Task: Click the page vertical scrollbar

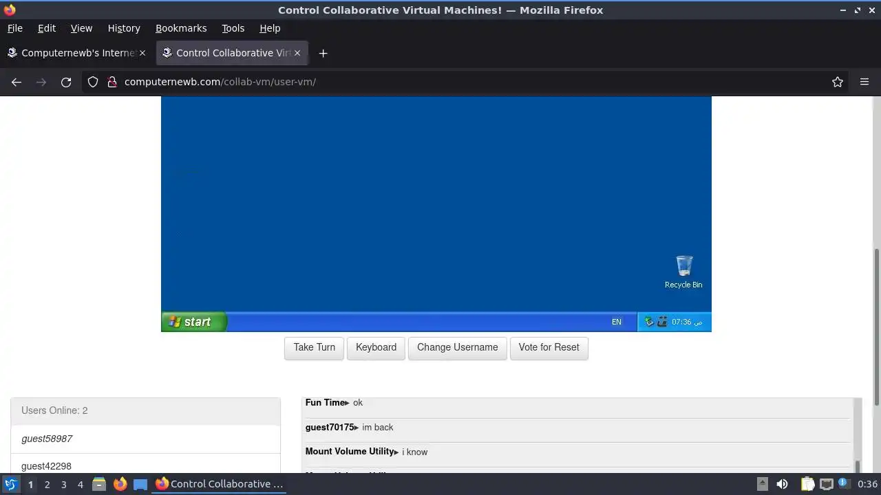Action: click(x=876, y=327)
